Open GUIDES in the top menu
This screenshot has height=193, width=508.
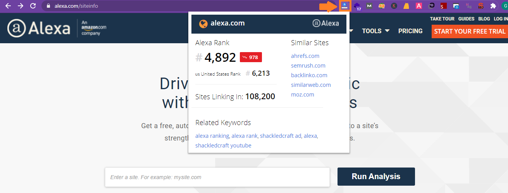click(466, 19)
